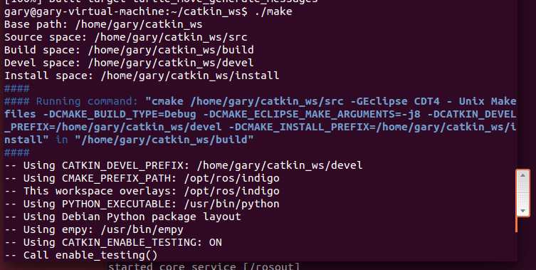Click the overlay scrollbar thumb handle
536x270 pixels.
[522, 193]
